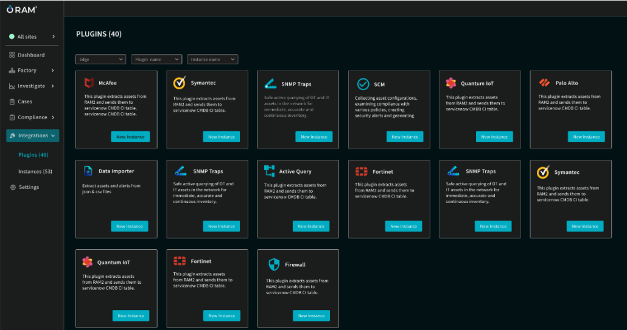Viewport: 627px width, 330px height.
Task: Click the Cases label in sidebar
Action: tap(25, 101)
